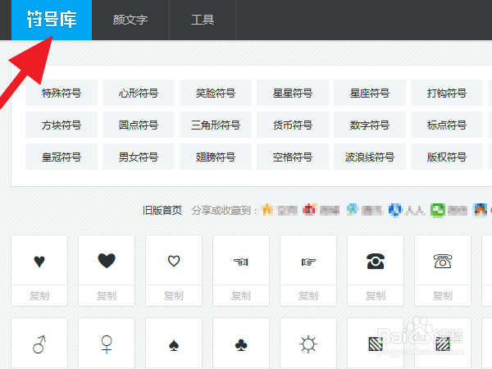The image size is (492, 369).
Task: Copy the left-pointing hand via 复制
Action: click(241, 295)
